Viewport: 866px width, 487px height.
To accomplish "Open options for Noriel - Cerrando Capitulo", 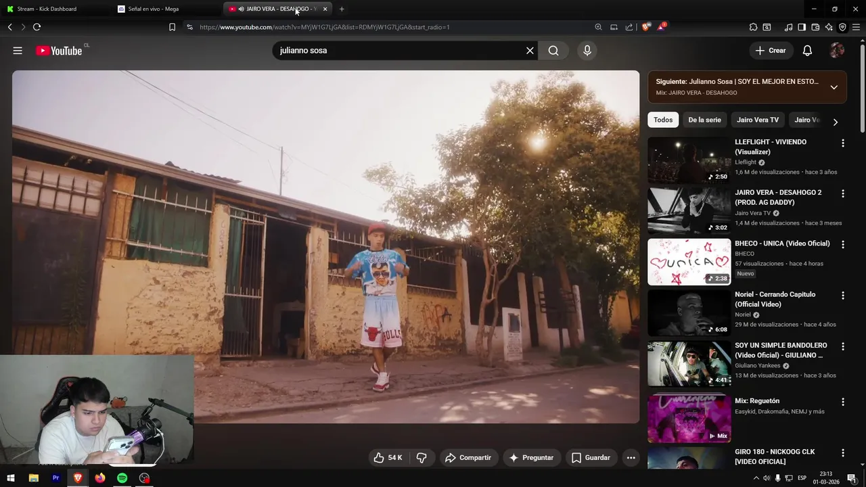I will [842, 296].
